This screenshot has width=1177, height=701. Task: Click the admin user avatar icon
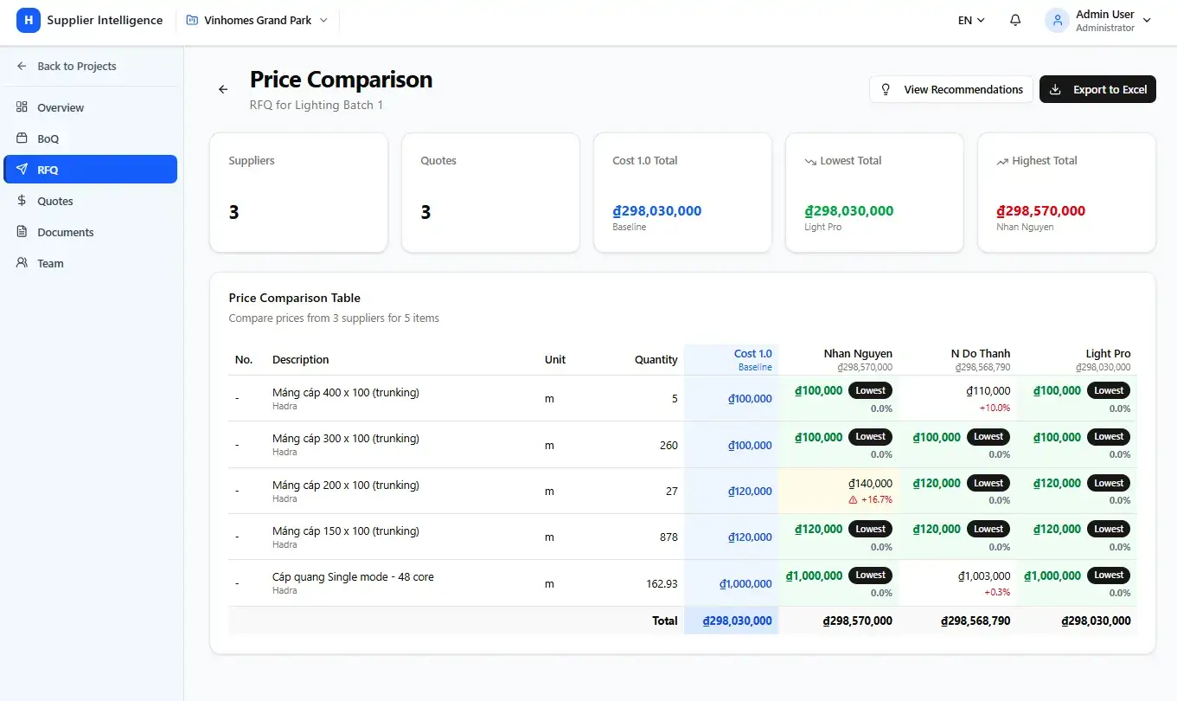pos(1057,20)
